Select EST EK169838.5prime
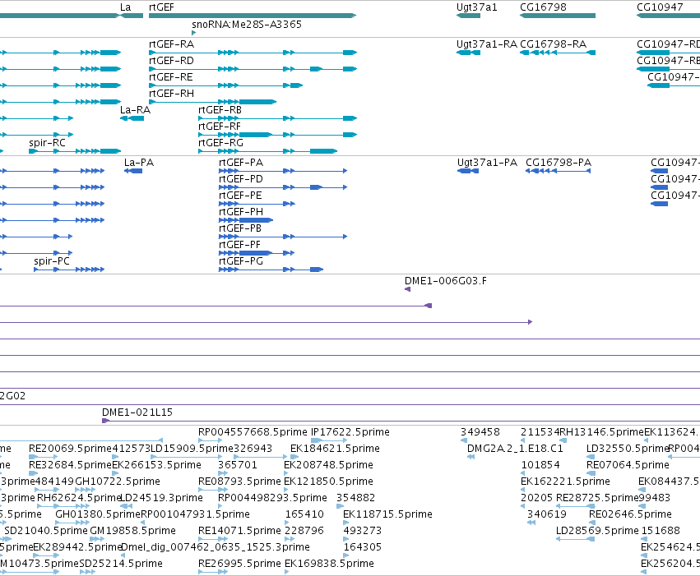Image resolution: width=700 pixels, height=576 pixels. click(330, 564)
